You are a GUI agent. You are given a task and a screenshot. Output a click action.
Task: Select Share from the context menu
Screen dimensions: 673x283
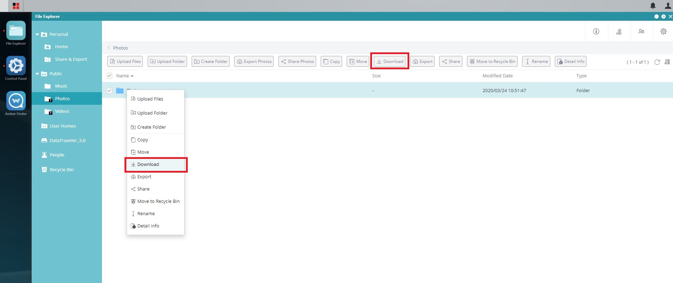tap(155, 189)
